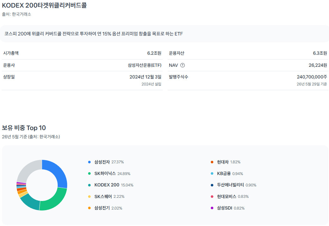
Task: Click the NAV value 26,224원
Action: tap(318, 65)
